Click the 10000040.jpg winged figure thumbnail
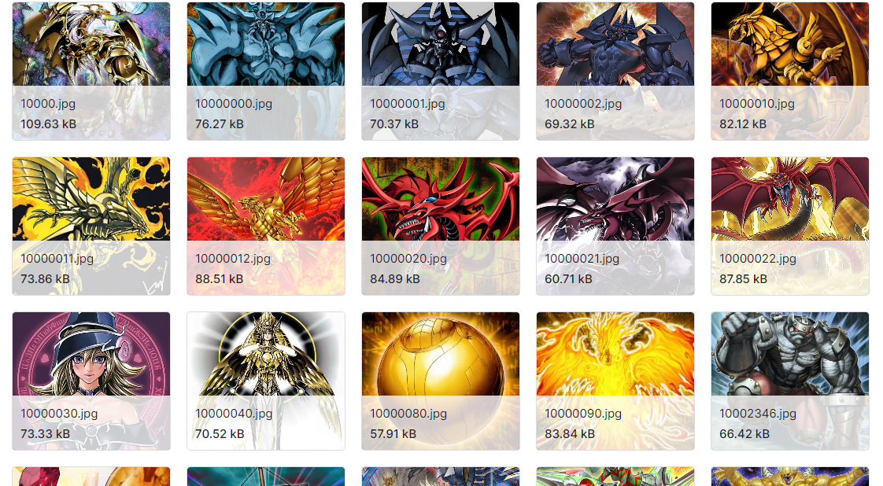This screenshot has width=883, height=486. [266, 381]
